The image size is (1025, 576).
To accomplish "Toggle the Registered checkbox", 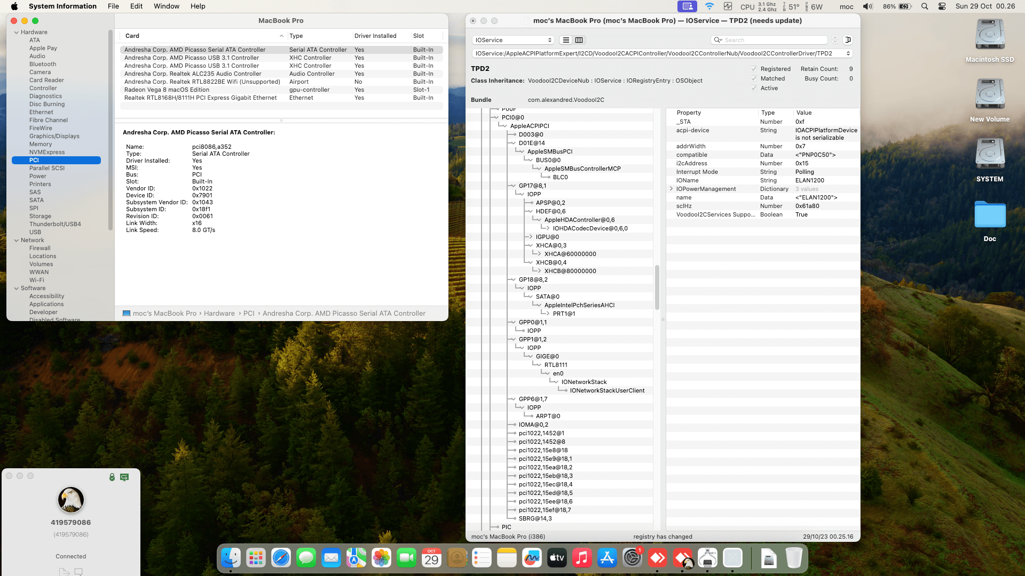I will point(754,69).
